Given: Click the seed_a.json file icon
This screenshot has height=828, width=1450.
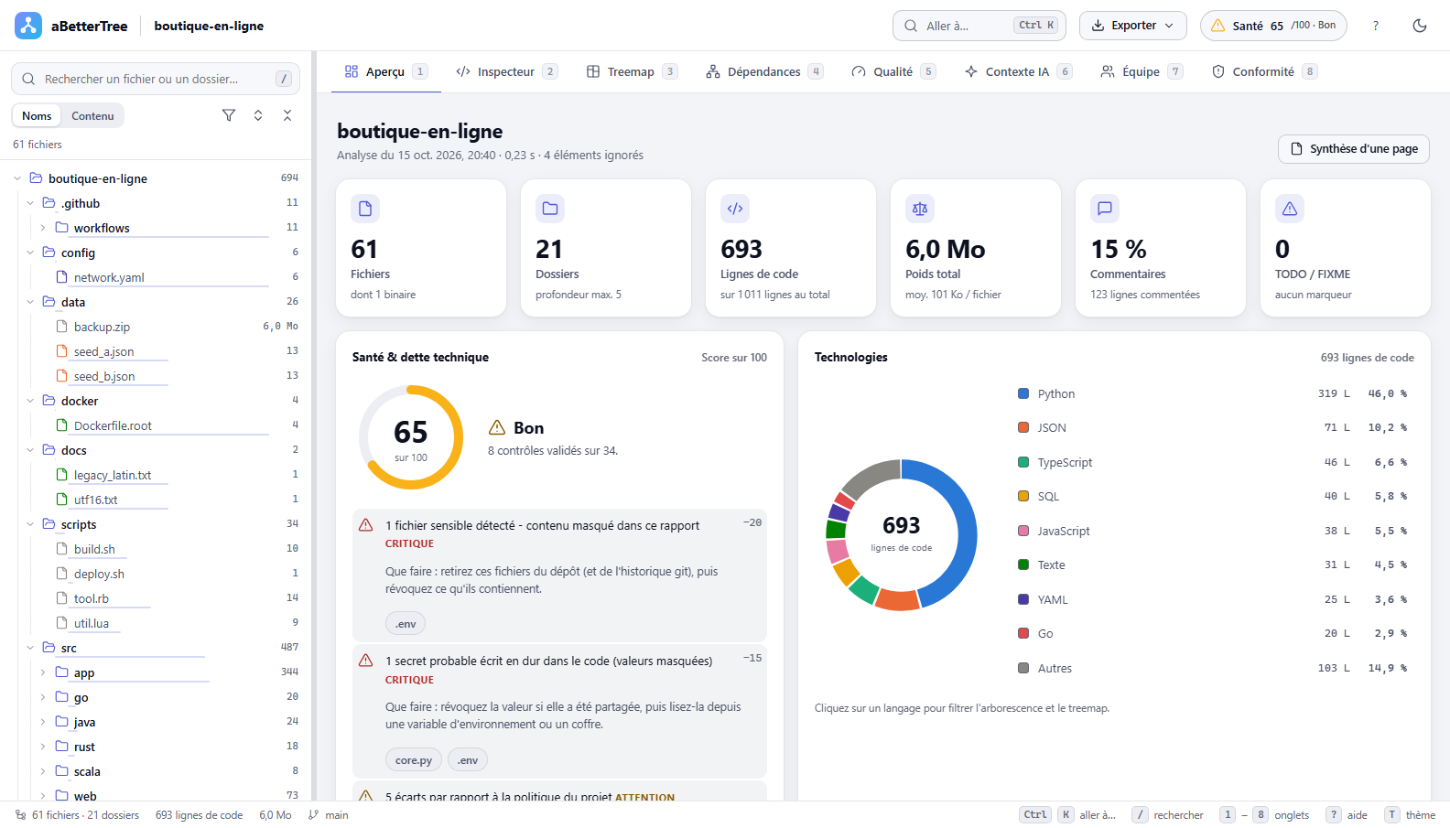Looking at the screenshot, I should pyautogui.click(x=62, y=351).
